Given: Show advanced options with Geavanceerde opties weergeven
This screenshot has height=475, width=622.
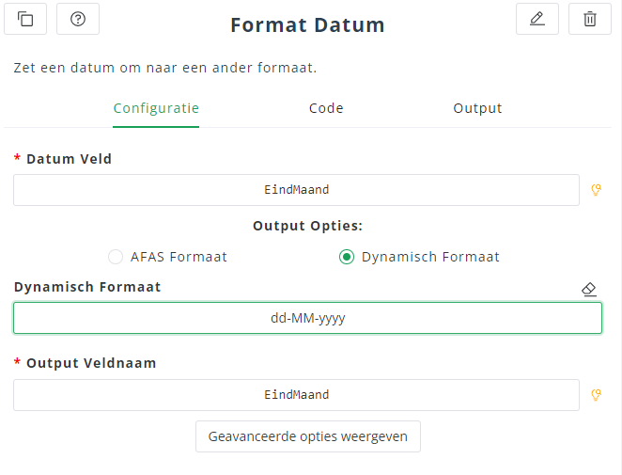Looking at the screenshot, I should (x=308, y=436).
